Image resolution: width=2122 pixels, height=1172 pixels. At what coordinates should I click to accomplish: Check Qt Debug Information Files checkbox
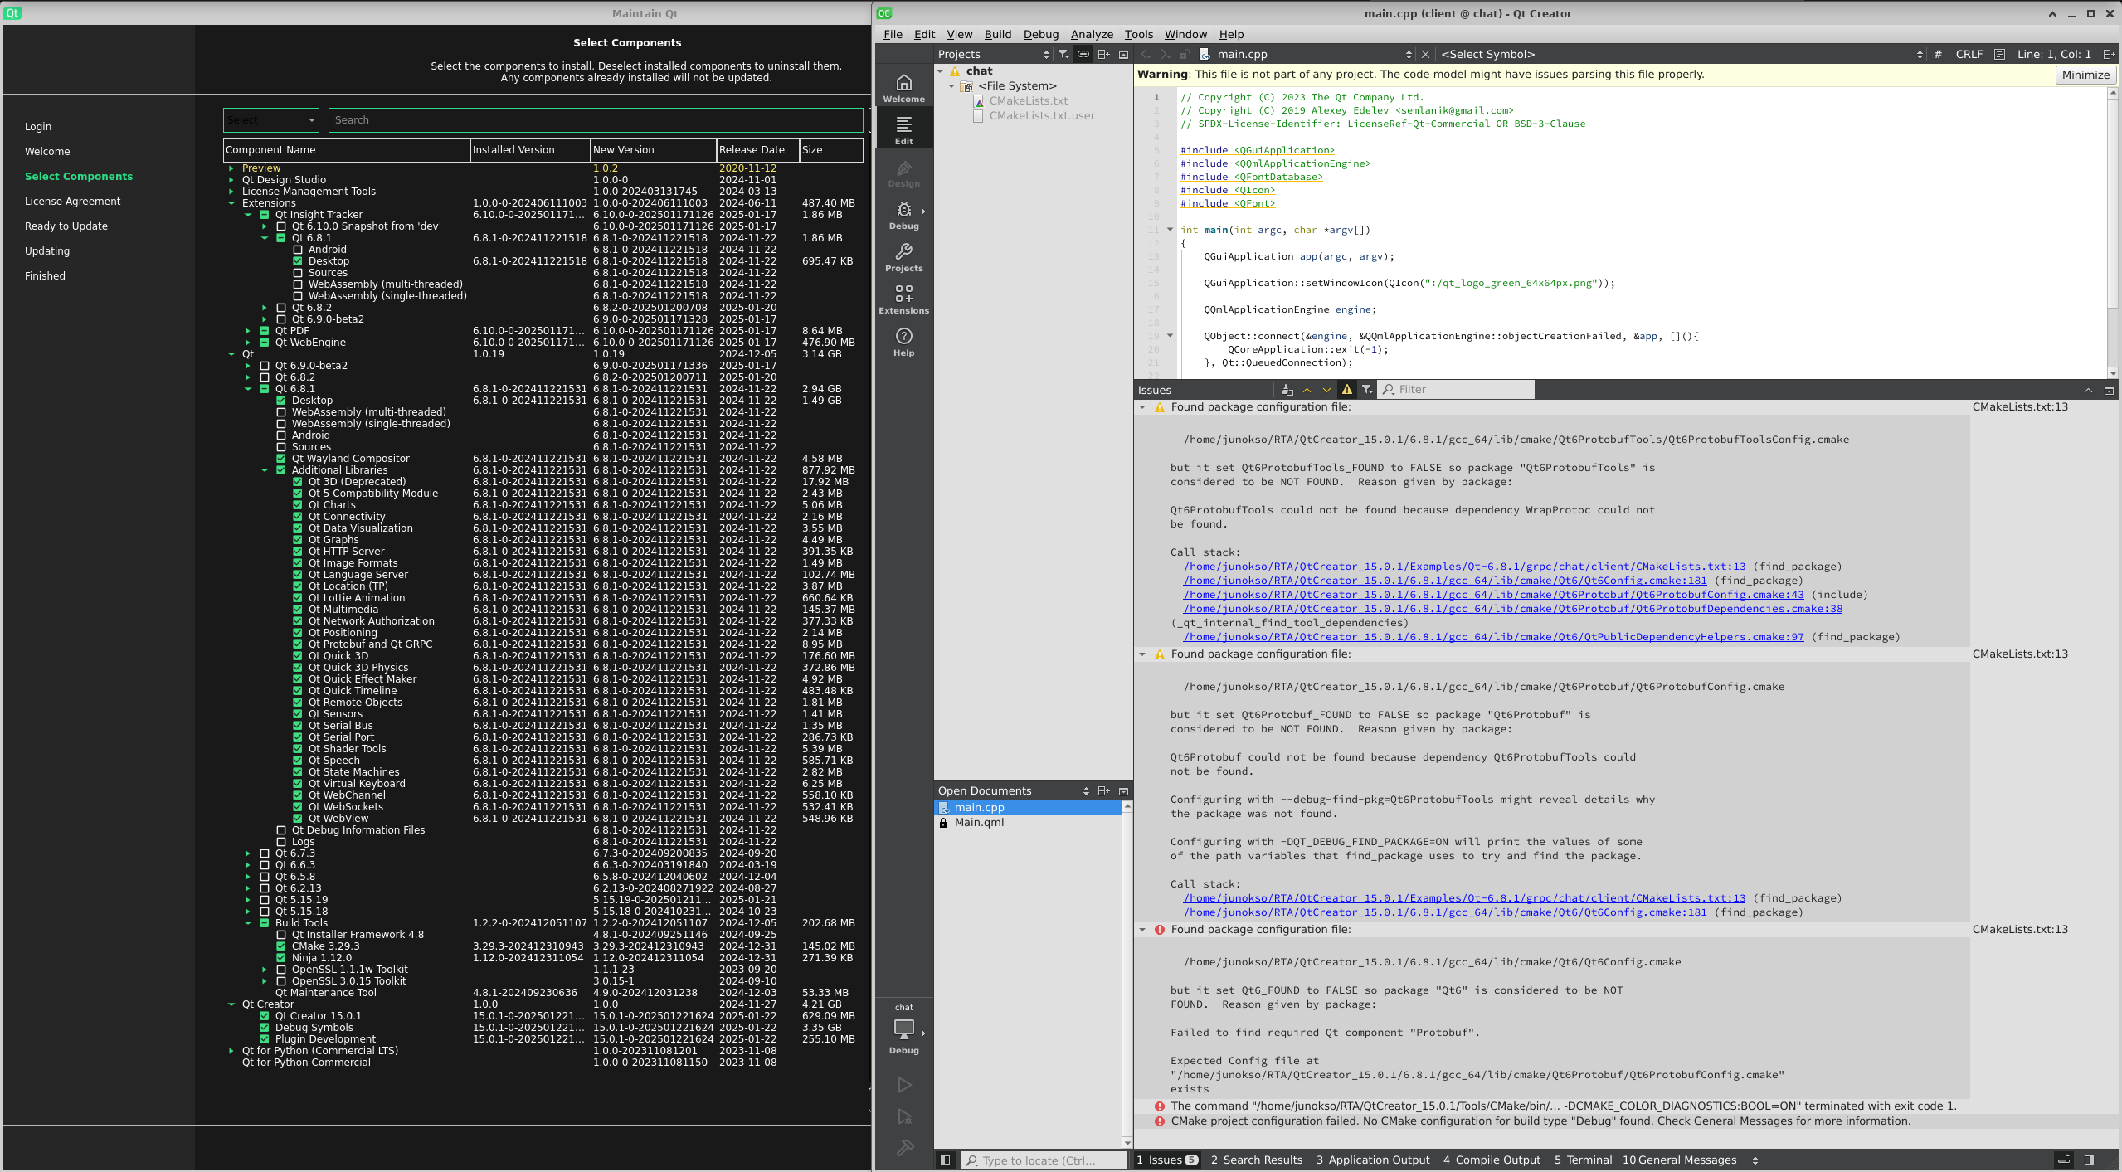[x=281, y=830]
